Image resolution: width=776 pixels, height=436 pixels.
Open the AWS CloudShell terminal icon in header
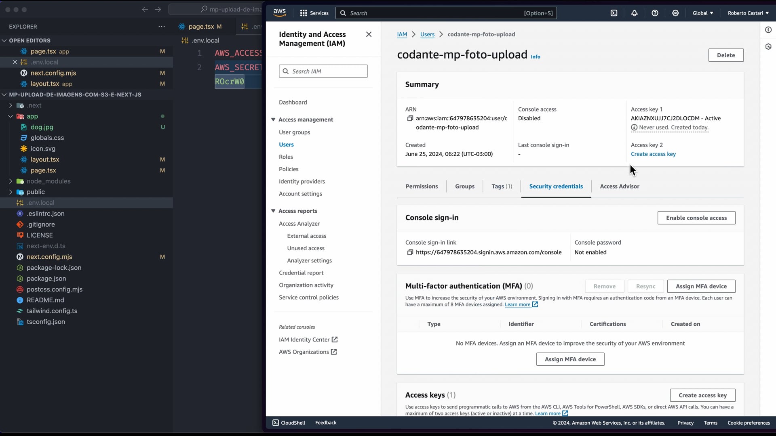click(614, 13)
